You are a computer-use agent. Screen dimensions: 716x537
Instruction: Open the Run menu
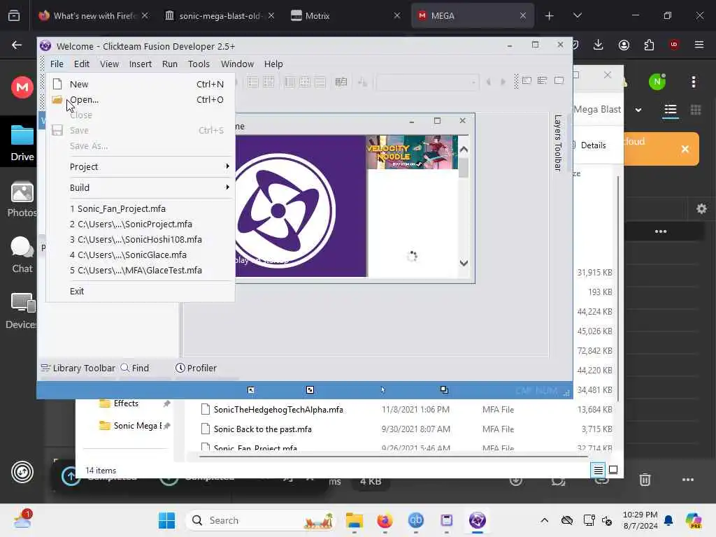tap(170, 64)
